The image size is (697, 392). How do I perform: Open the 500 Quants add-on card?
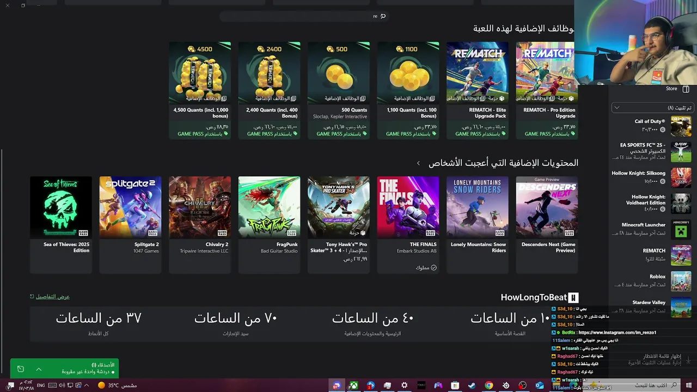(x=339, y=90)
